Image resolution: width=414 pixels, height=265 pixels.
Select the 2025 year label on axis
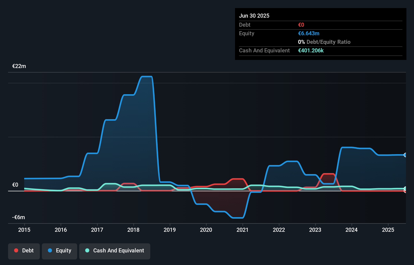[x=388, y=230]
